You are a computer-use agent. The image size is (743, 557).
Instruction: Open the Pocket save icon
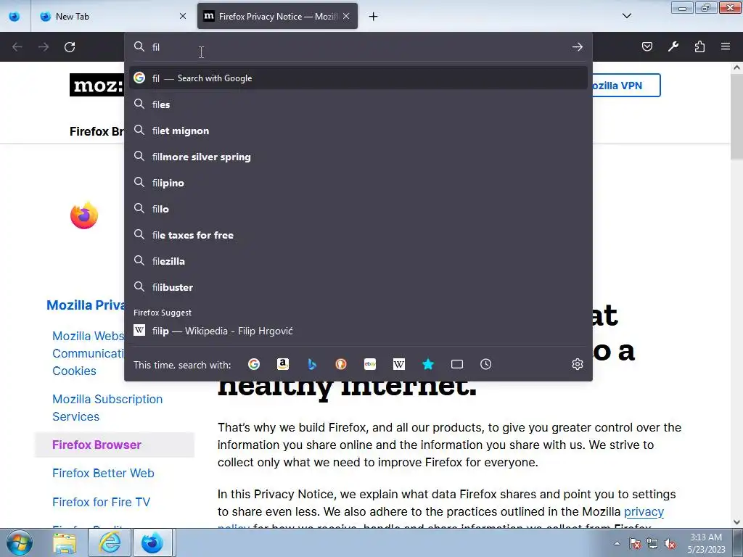(646, 46)
